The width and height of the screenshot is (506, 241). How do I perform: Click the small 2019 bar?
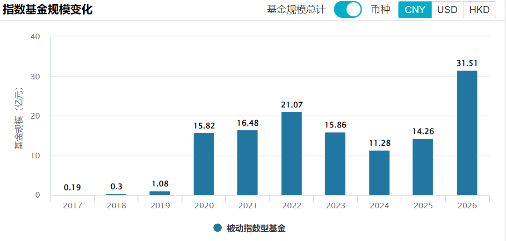tap(160, 193)
